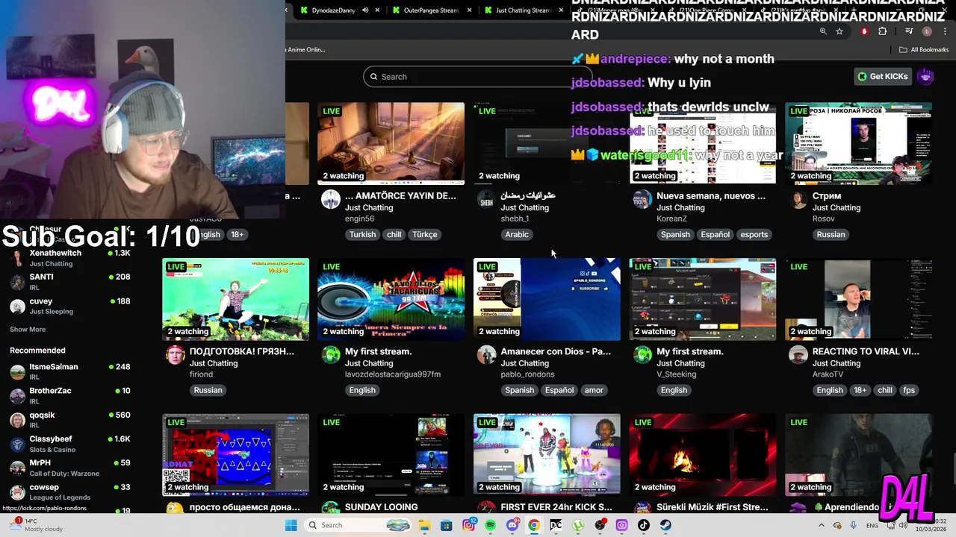This screenshot has width=956, height=537.
Task: Open the AMATÖRCE YAYIN DE... stream thumbnail
Action: pyautogui.click(x=391, y=143)
